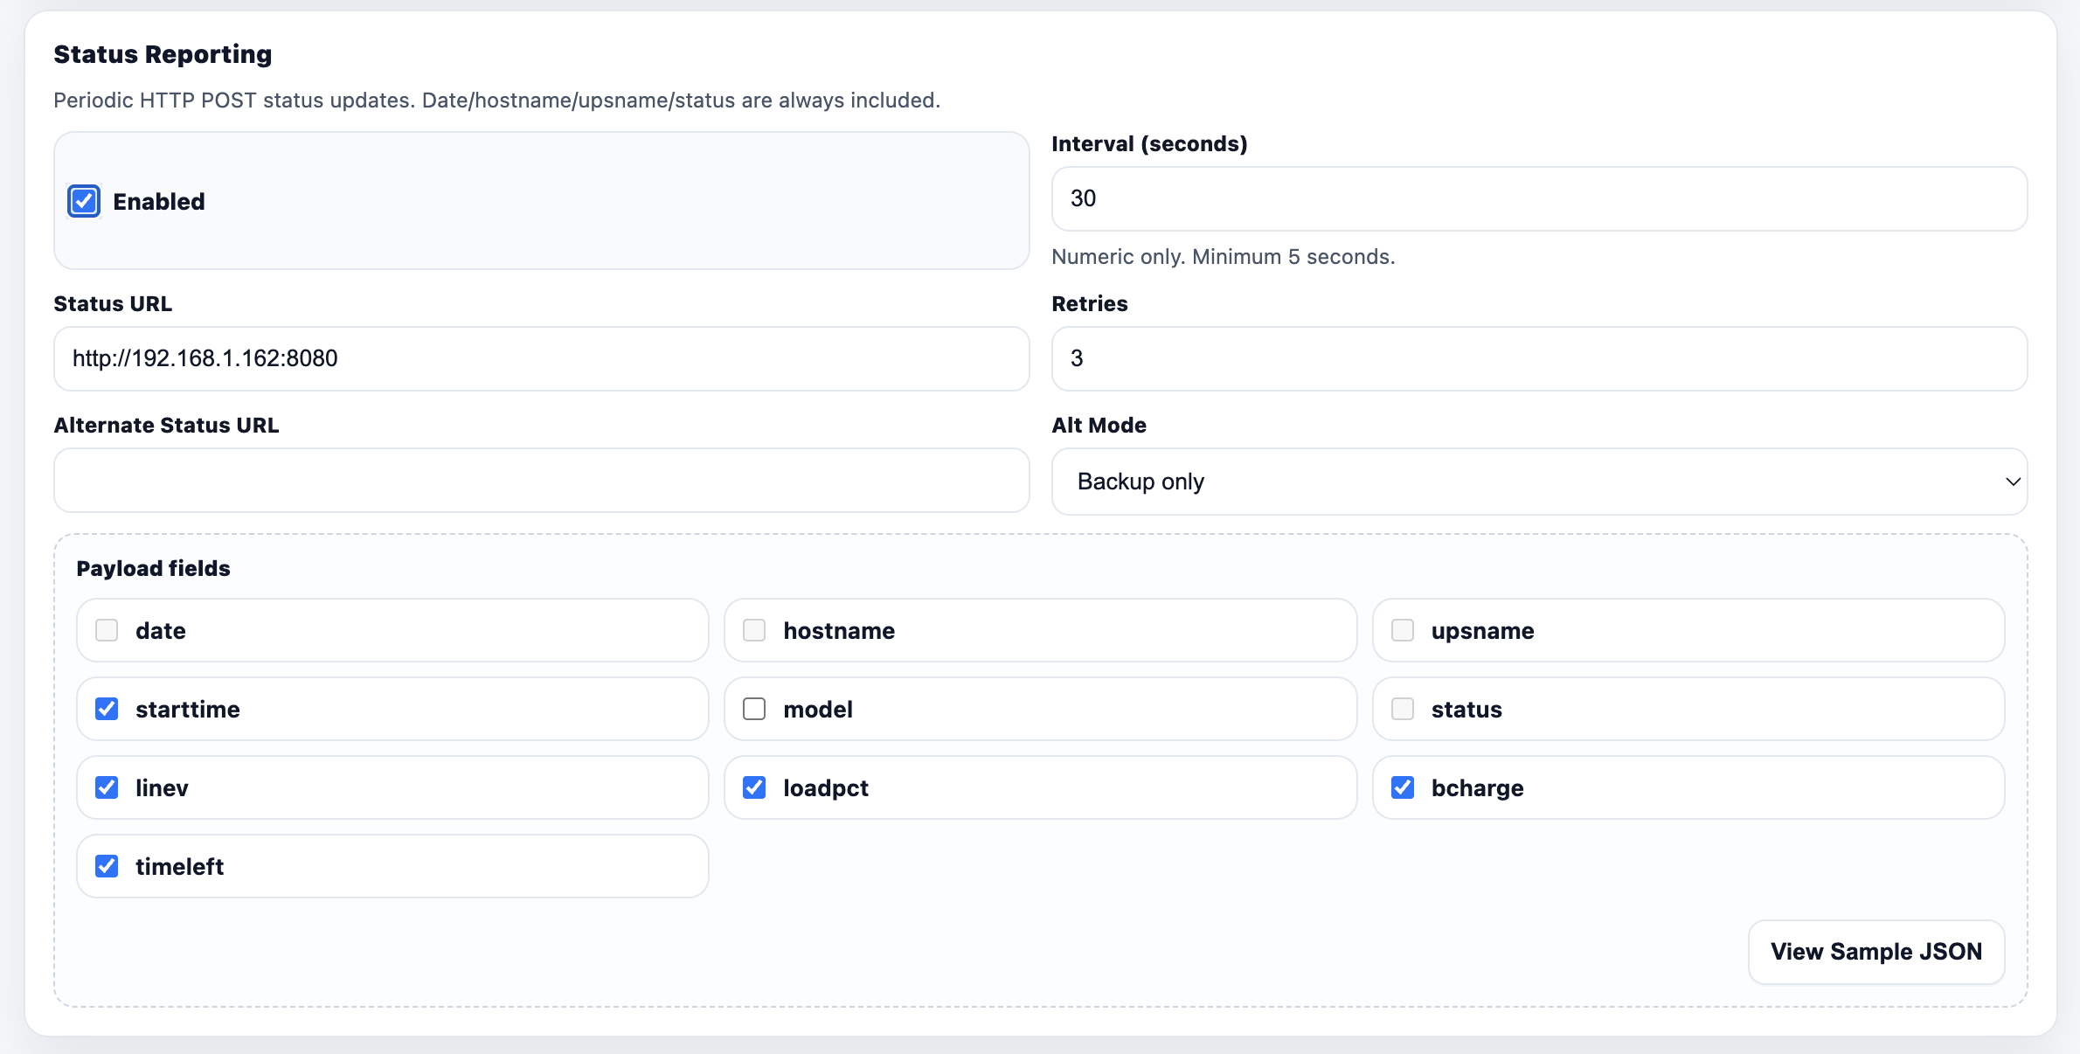Click the Retries input field
The height and width of the screenshot is (1054, 2080).
coord(1538,358)
